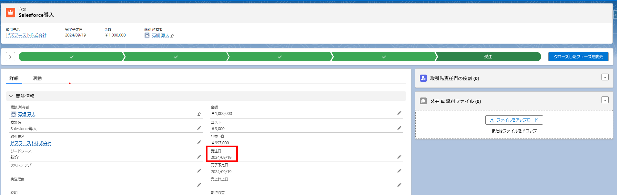617x195 pixels.
Task: Click メモ & 添付ファイル panel icon
Action: pos(423,101)
